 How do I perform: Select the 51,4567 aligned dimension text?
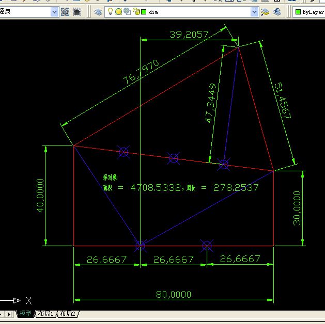tap(283, 100)
